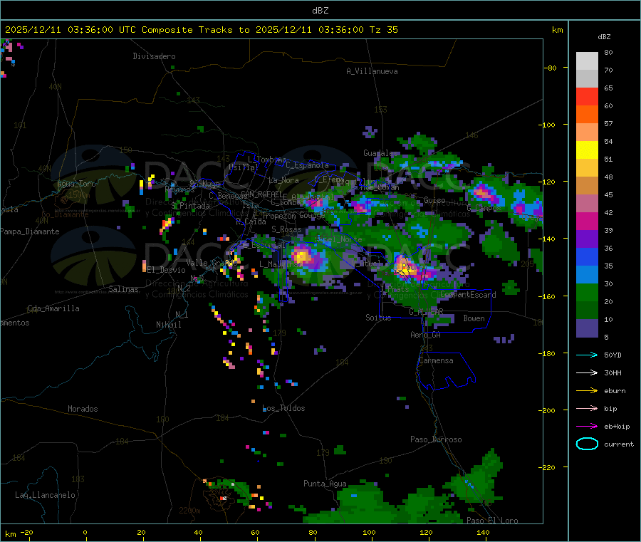Screen dimensions: 641x542
Task: Click the '100' km tick on bottom axis
Action: tap(369, 532)
